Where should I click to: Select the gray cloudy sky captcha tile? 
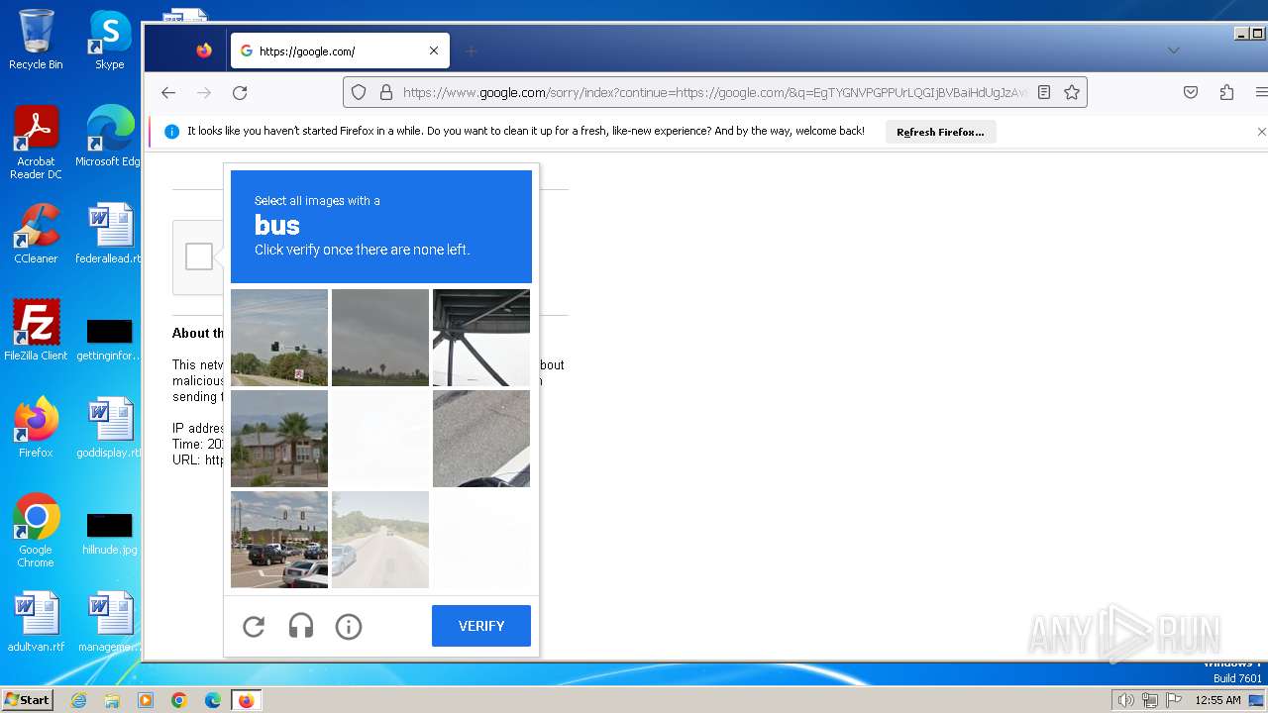[380, 338]
